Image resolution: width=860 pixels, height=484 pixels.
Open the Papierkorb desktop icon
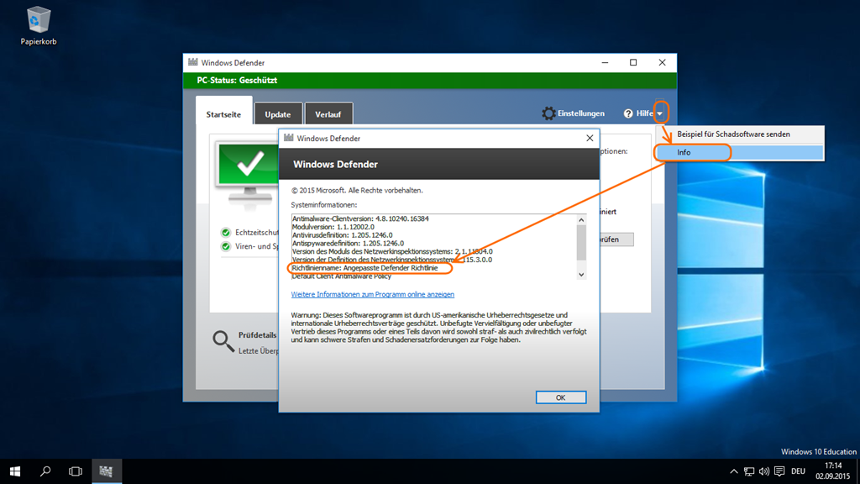coord(39,22)
